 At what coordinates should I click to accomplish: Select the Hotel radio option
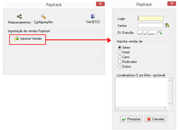pos(120,52)
